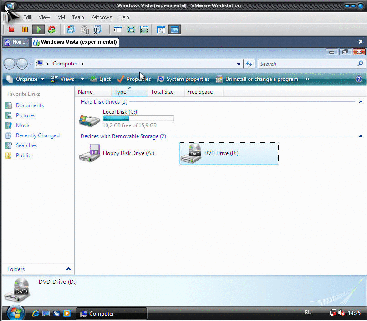Open the VMware View menu
367x321 pixels.
pos(44,17)
